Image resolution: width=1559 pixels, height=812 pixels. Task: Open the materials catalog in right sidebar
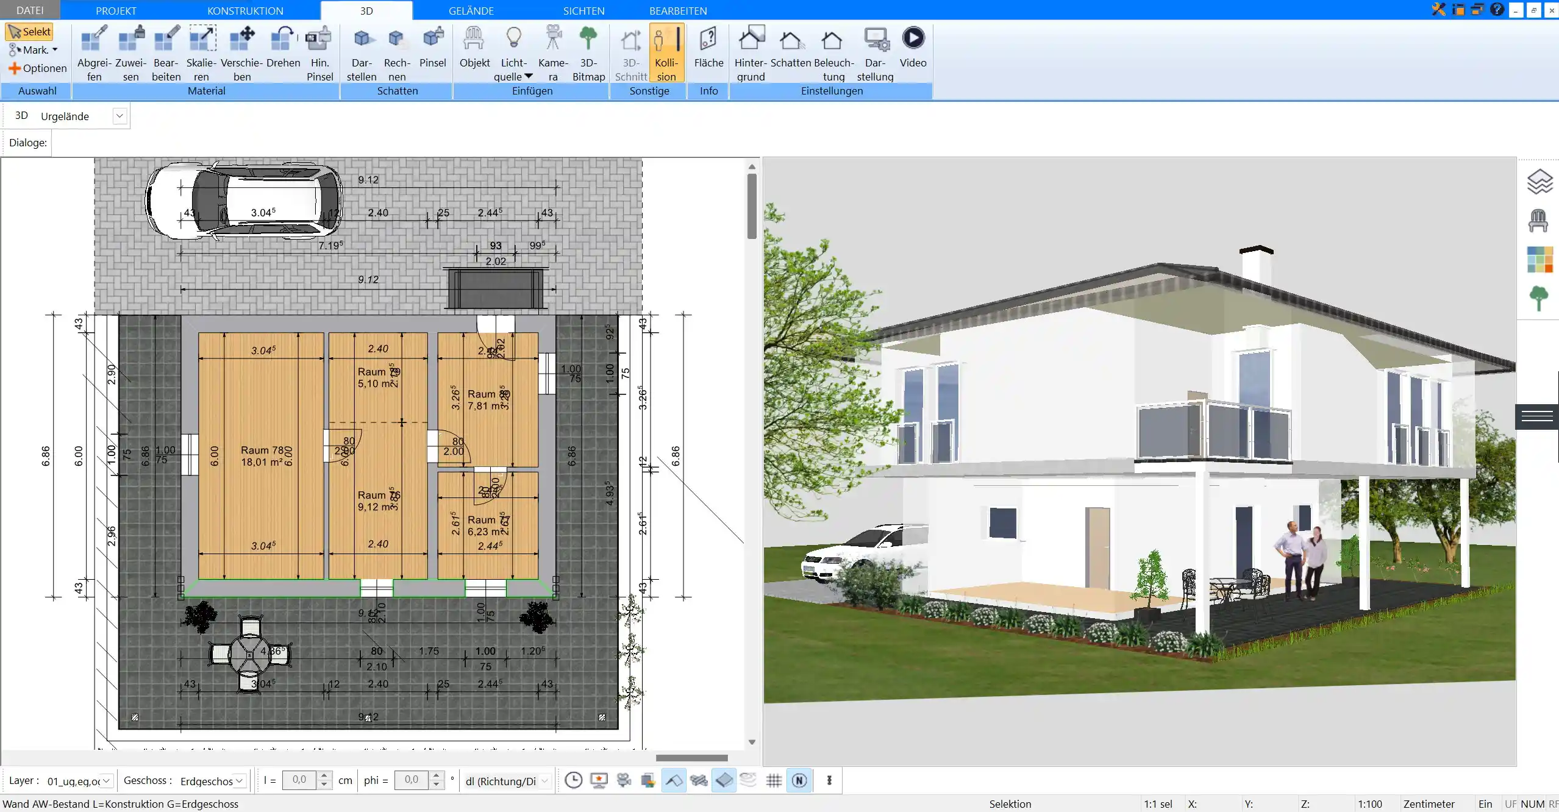(x=1539, y=260)
